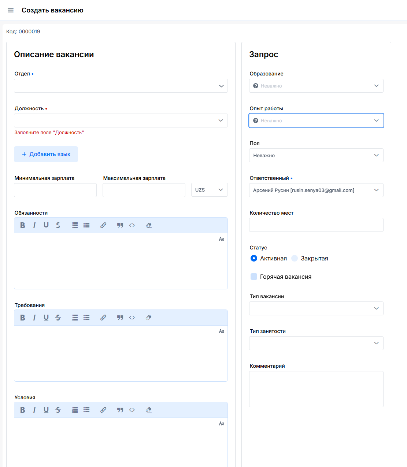Toggle underline in the Требования toolbar
This screenshot has width=407, height=467.
[46, 317]
